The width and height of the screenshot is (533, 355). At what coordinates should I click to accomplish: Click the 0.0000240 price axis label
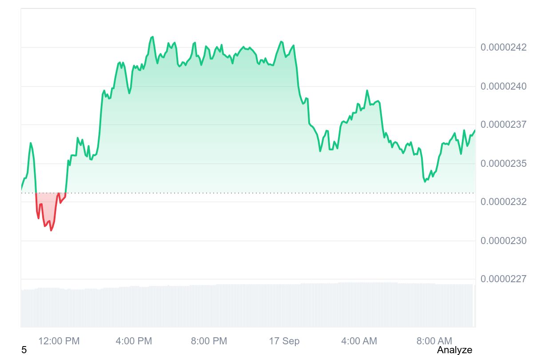pos(503,86)
